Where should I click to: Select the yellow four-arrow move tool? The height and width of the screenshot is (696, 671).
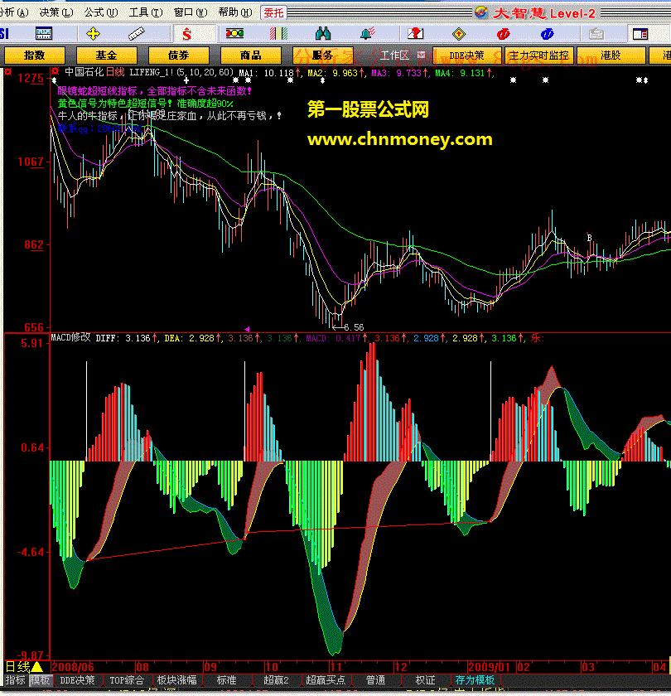[93, 33]
